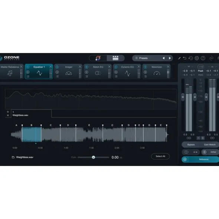The width and height of the screenshot is (219, 219).
Task: Open the Master Assistant view
Action: tap(98, 58)
